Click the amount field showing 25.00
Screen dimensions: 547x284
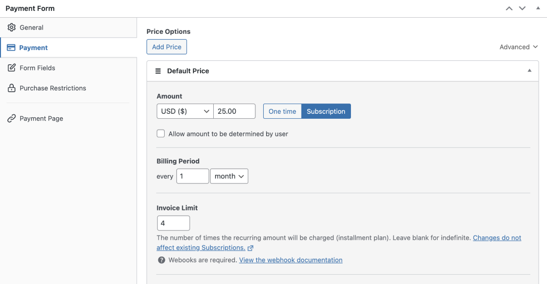[x=234, y=111]
